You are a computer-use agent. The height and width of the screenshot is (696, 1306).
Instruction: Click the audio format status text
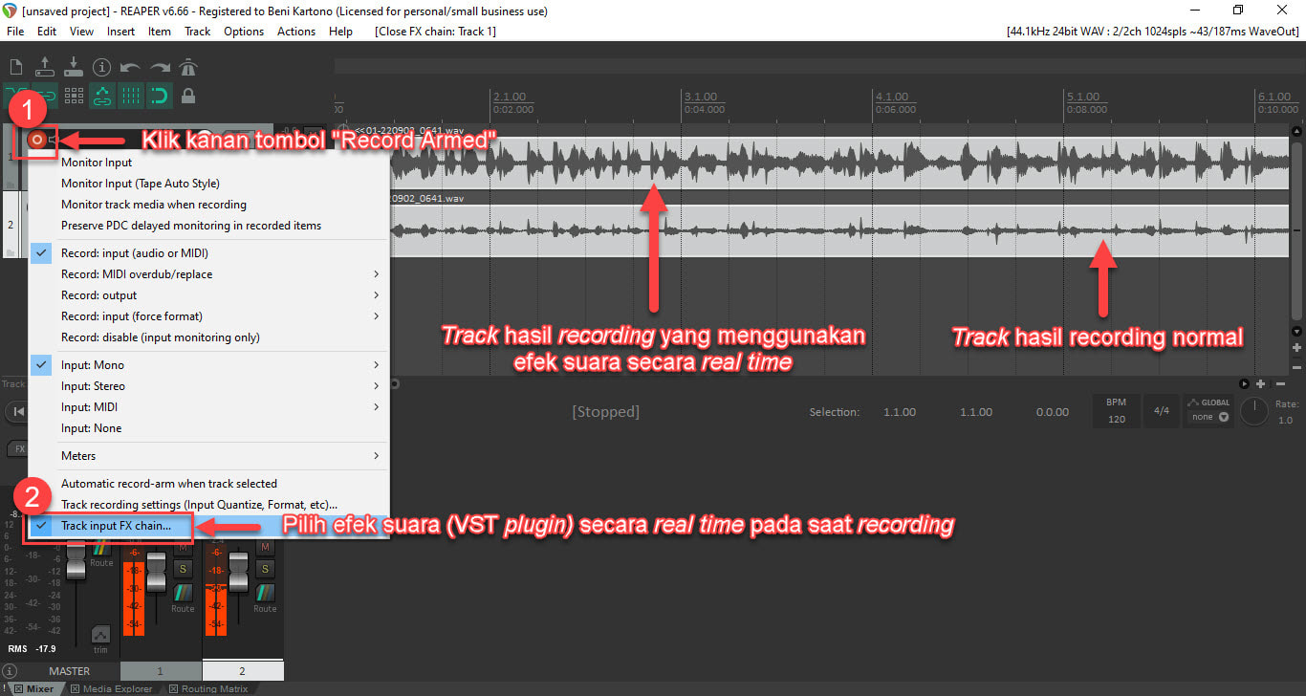(1153, 32)
